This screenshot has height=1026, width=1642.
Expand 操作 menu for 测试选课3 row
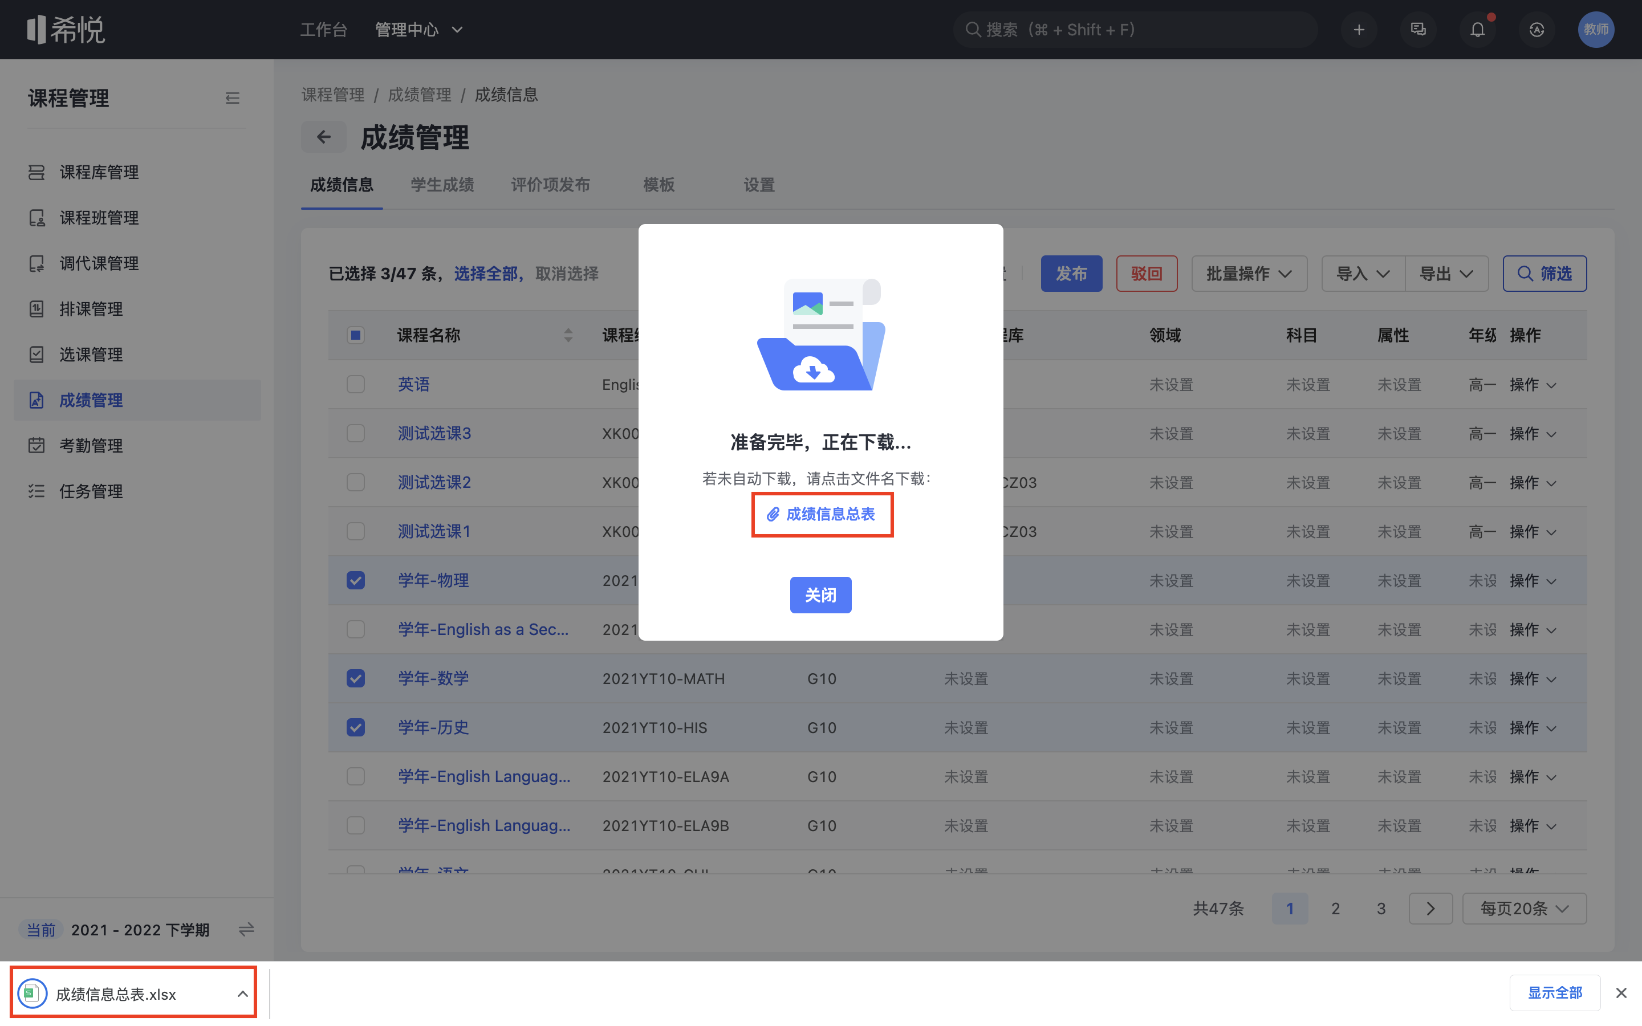pyautogui.click(x=1533, y=434)
